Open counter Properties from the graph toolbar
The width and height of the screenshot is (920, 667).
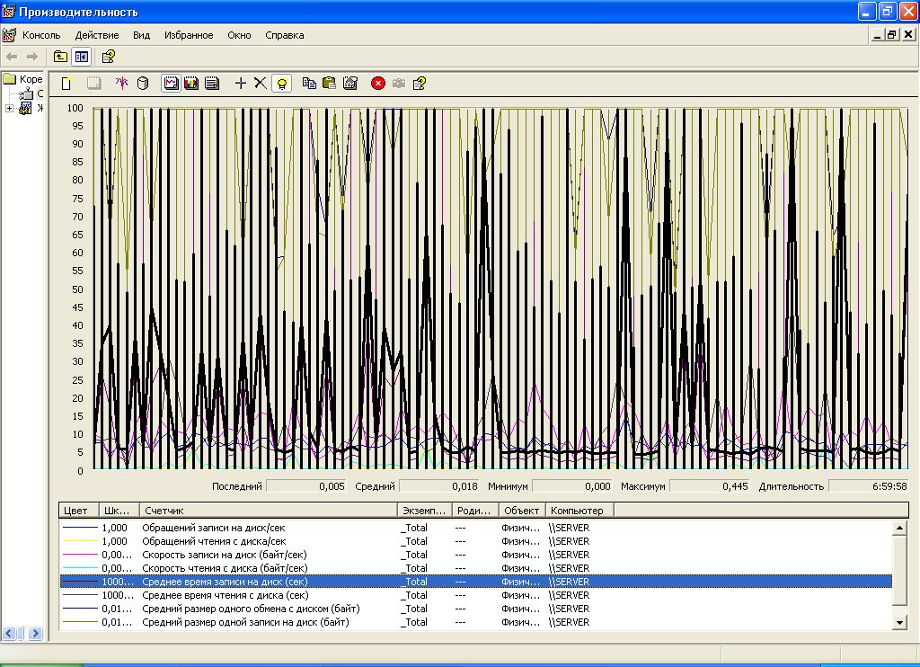click(x=350, y=84)
